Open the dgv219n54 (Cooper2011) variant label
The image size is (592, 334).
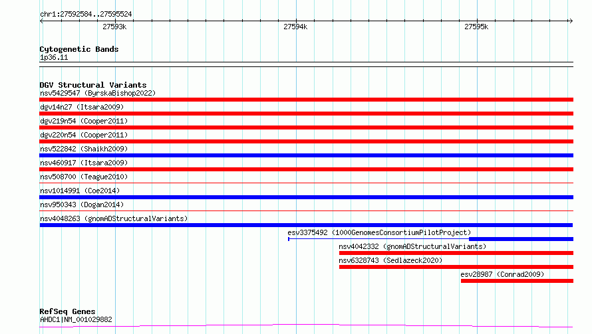[84, 121]
